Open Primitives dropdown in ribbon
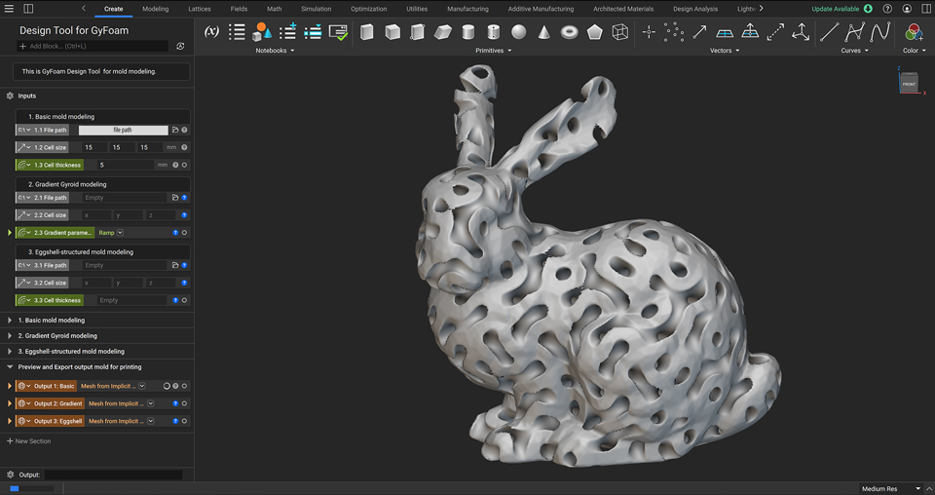This screenshot has width=935, height=495. (x=493, y=51)
